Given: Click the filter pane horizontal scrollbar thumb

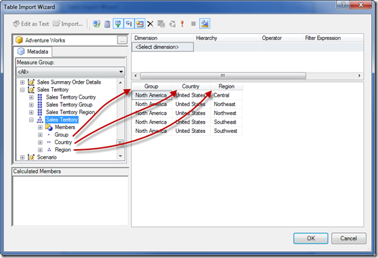Looking at the screenshot, I should (x=223, y=76).
